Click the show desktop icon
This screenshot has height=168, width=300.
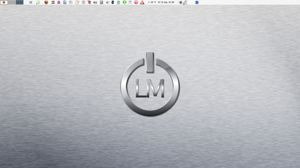(31, 2)
